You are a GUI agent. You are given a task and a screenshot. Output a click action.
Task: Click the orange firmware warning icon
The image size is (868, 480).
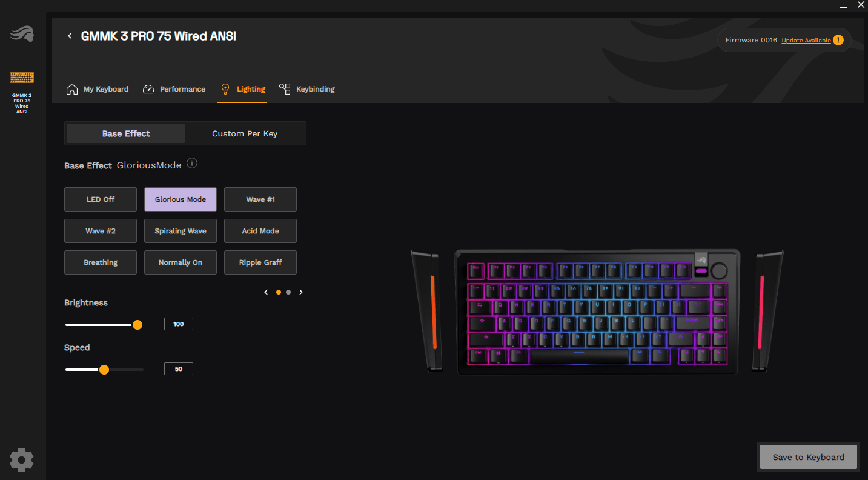click(838, 40)
